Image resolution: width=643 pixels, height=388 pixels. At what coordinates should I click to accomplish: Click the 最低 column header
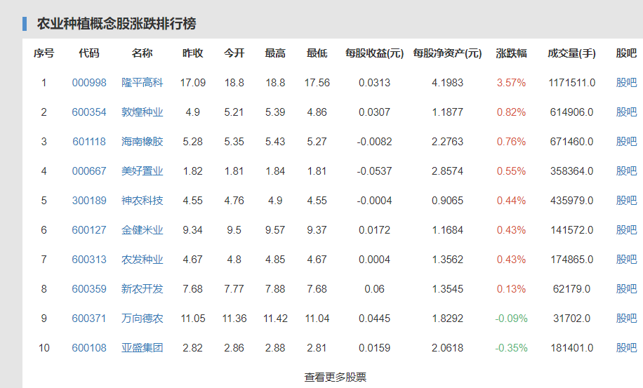[317, 53]
